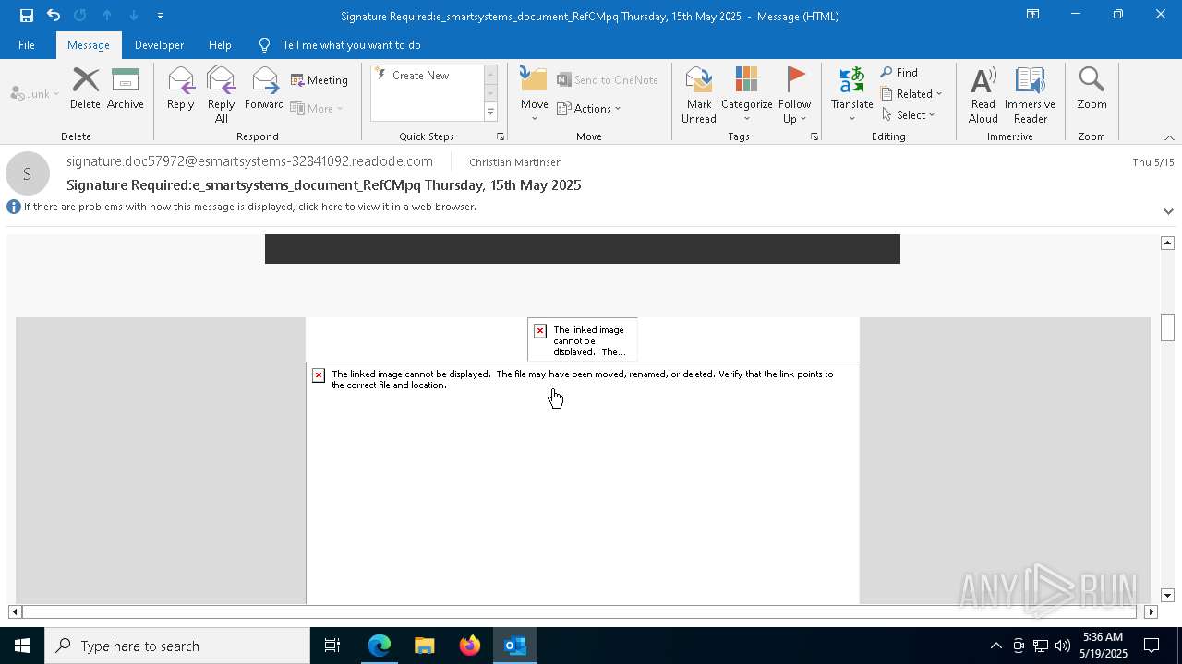1182x664 pixels.
Task: Open Ribbon Display Options in title bar
Action: 1033,15
